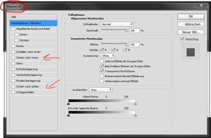
Task: Click the gray style preview thumbnail
Action: click(191, 52)
